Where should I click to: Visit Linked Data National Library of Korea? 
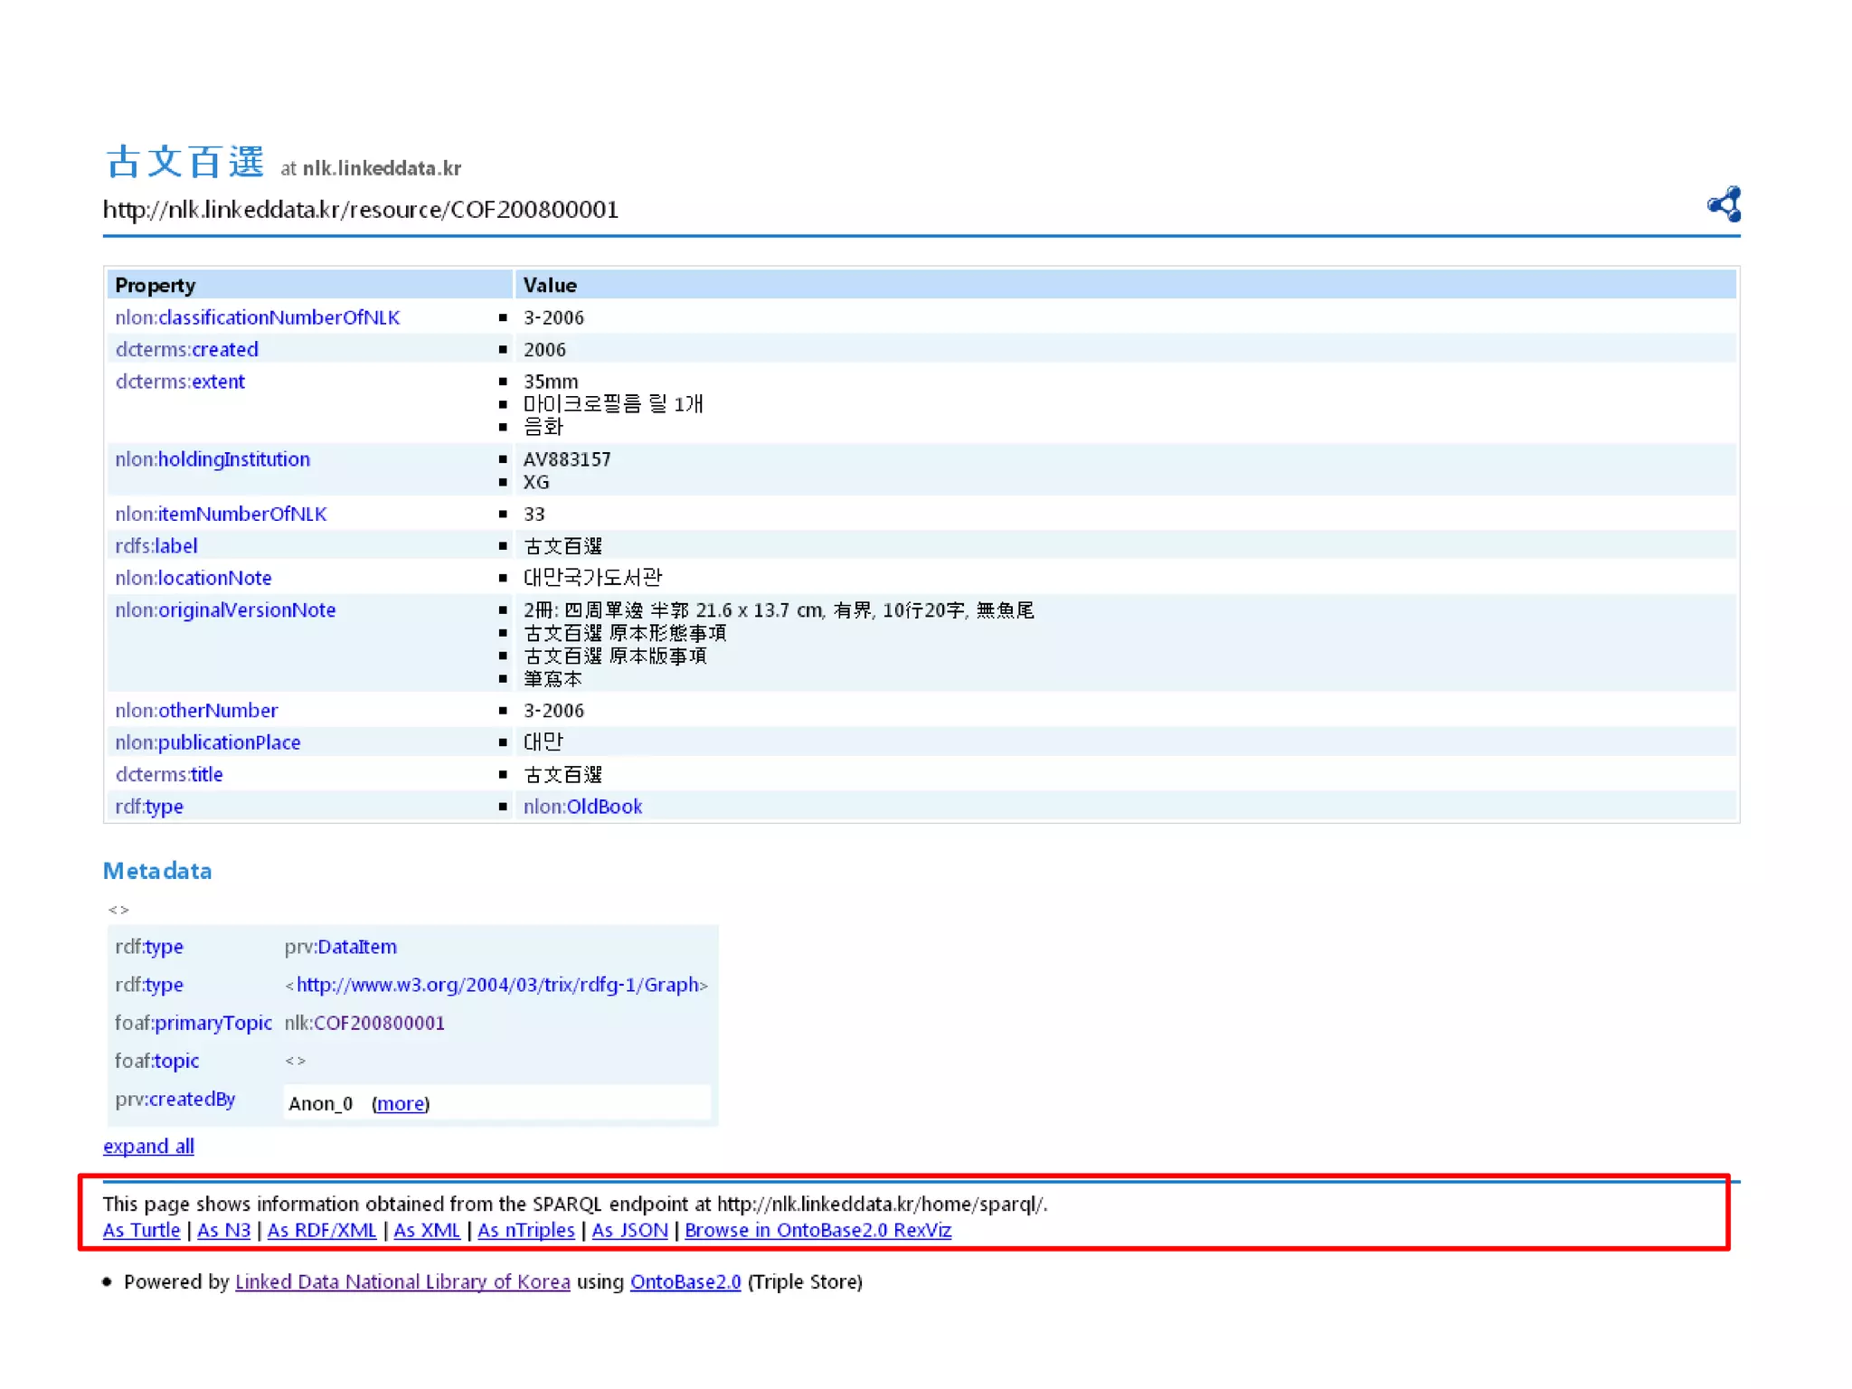click(402, 1281)
